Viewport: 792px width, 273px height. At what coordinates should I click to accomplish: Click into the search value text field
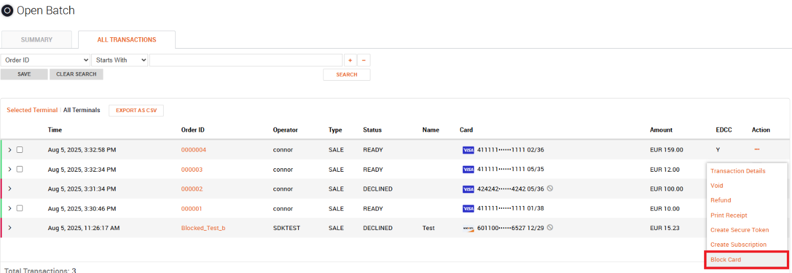[246, 60]
